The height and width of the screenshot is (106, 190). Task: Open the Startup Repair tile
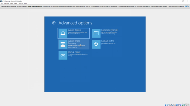tap(74, 55)
